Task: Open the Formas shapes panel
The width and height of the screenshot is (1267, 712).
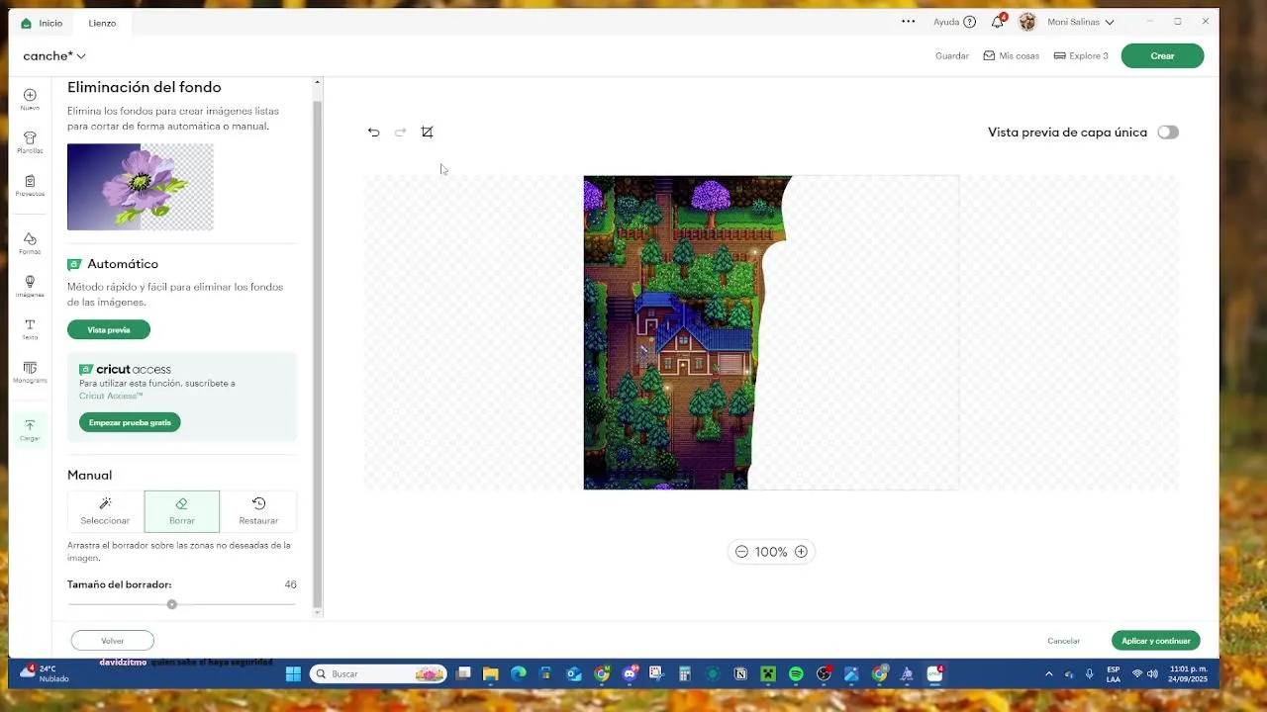Action: pos(30,243)
